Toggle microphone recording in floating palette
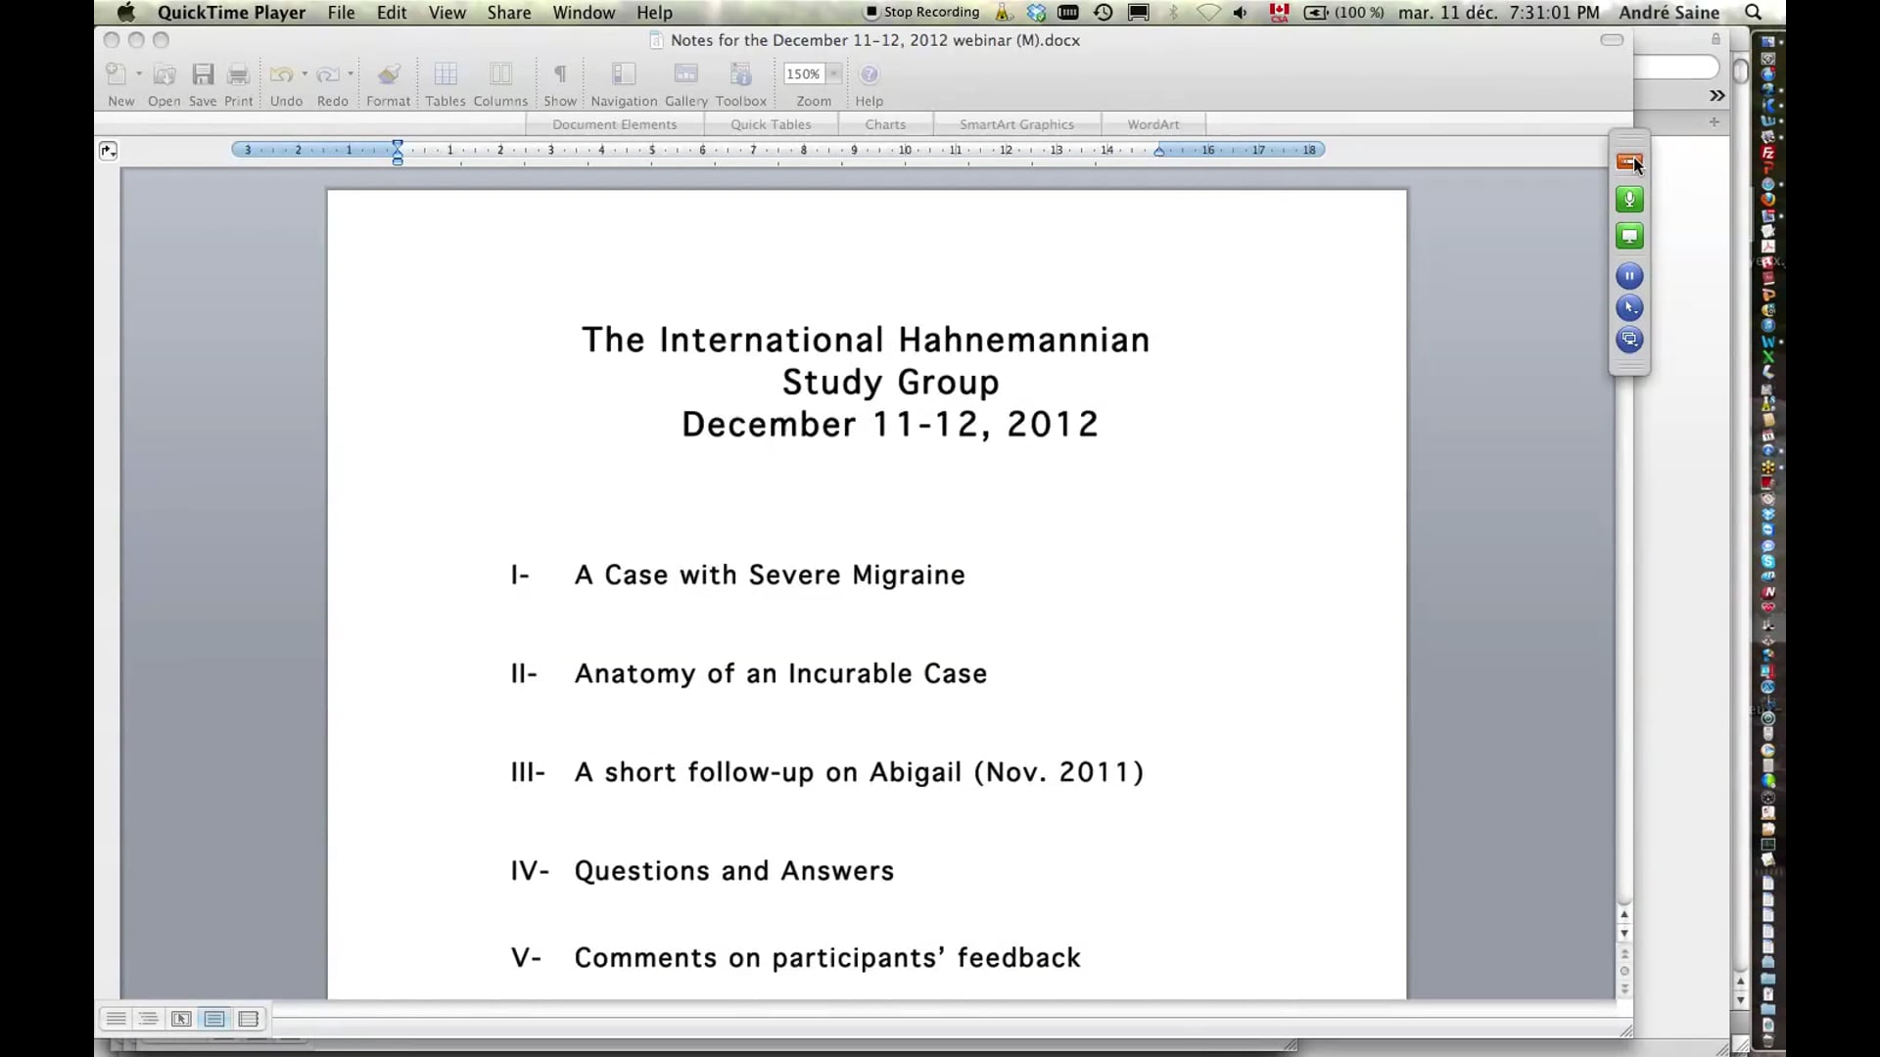This screenshot has height=1057, width=1880. pyautogui.click(x=1628, y=199)
